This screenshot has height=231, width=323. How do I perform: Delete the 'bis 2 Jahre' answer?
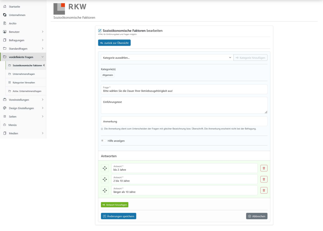coord(264,168)
